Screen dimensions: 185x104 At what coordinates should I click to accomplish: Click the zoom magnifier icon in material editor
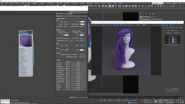[x=78, y=98]
